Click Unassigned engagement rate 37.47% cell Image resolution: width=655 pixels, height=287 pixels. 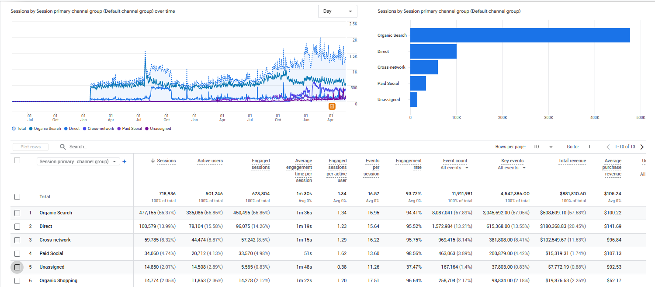click(413, 267)
